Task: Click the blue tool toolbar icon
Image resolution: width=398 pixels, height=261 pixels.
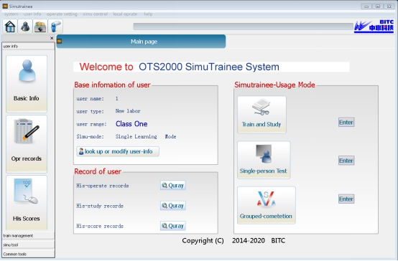Action: pyautogui.click(x=55, y=27)
